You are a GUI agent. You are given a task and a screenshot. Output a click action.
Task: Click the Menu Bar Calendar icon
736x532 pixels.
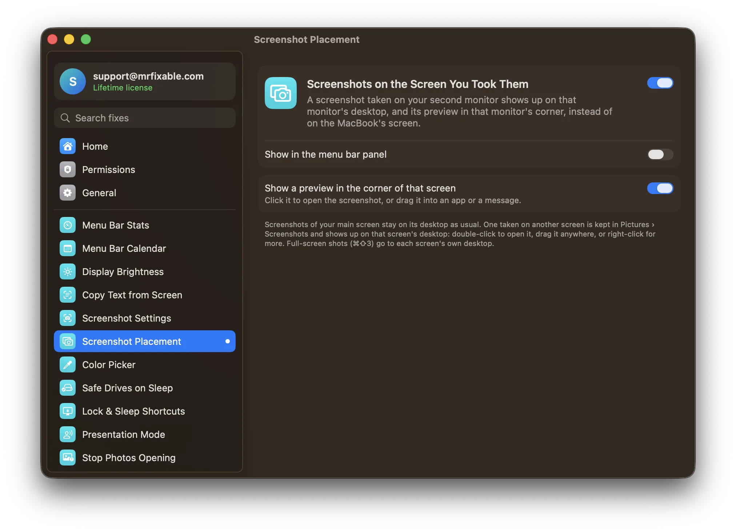pos(68,249)
